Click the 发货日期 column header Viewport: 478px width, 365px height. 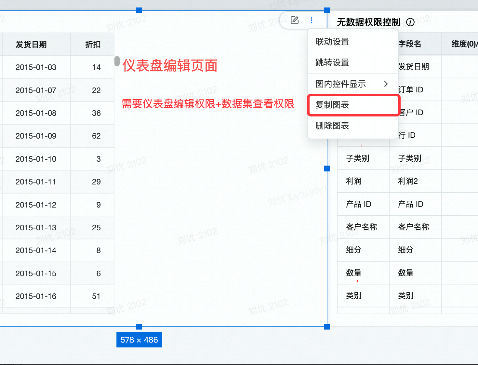31,44
